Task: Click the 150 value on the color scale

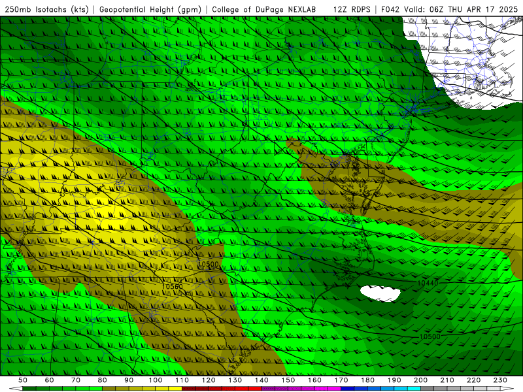Action: click(x=288, y=380)
